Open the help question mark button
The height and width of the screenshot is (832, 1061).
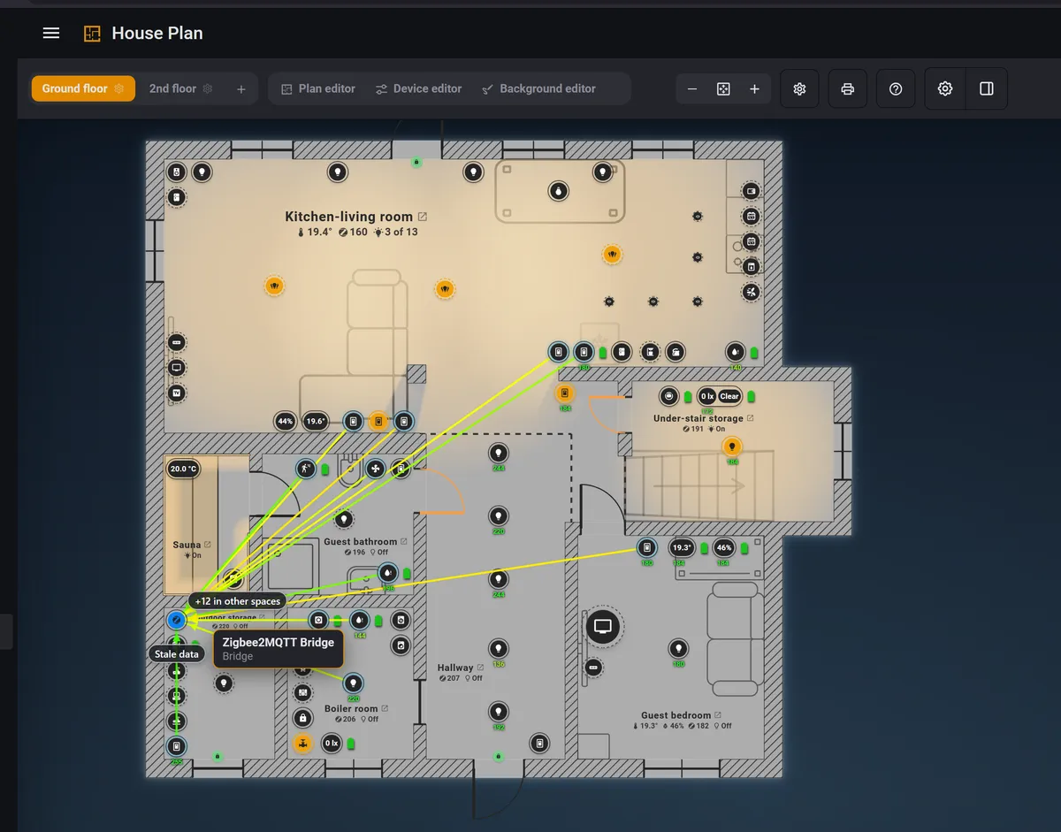[896, 89]
